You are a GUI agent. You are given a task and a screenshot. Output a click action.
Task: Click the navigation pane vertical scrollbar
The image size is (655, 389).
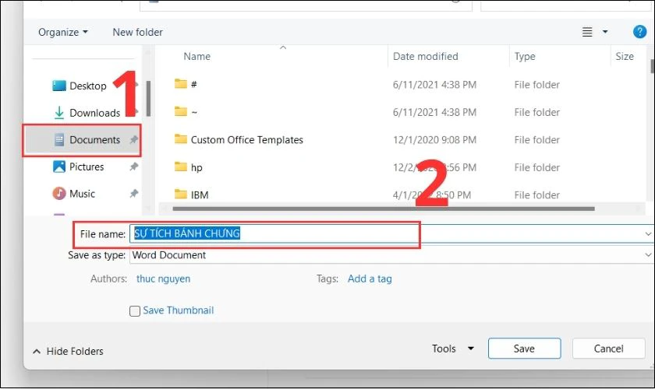(x=148, y=98)
